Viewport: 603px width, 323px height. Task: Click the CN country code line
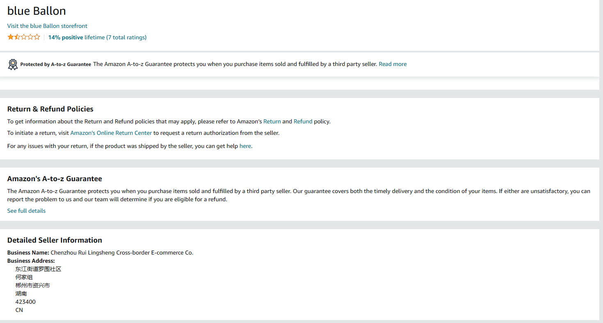(19, 310)
